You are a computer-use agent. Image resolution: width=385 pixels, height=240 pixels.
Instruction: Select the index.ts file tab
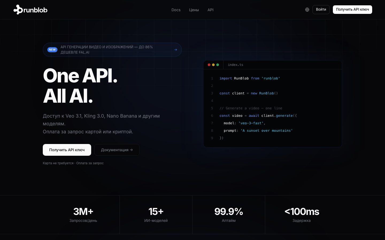point(236,65)
